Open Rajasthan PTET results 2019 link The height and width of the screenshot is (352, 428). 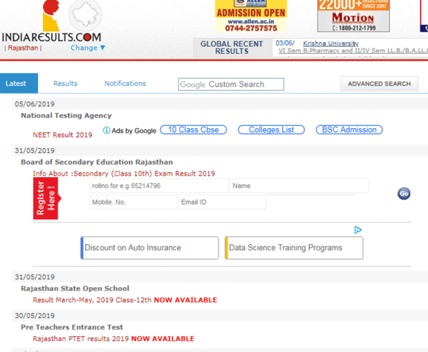[81, 338]
